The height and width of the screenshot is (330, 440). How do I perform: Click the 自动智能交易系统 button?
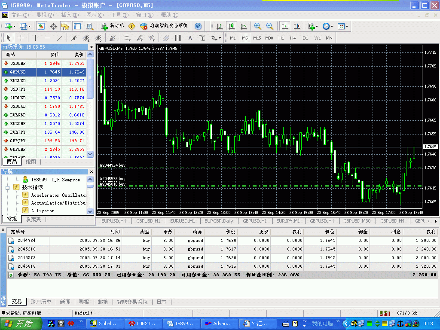[164, 26]
